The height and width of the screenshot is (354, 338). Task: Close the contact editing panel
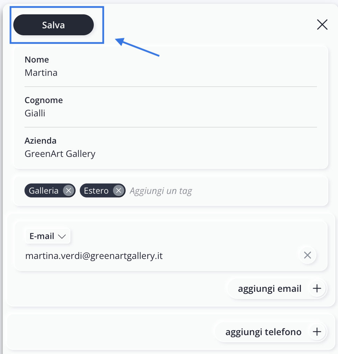(322, 24)
